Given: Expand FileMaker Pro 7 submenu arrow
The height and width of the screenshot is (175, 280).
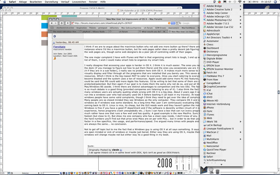Looking at the screenshot, I should (240, 76).
